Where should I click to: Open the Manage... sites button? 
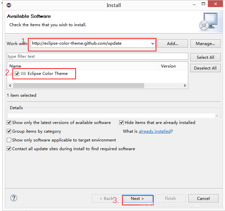coord(205,44)
